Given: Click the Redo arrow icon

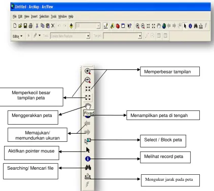Looking at the screenshot, I should 64,26.
